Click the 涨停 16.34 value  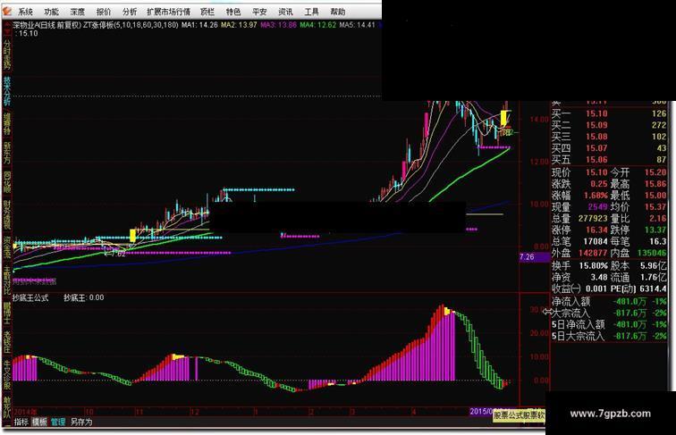[596, 230]
